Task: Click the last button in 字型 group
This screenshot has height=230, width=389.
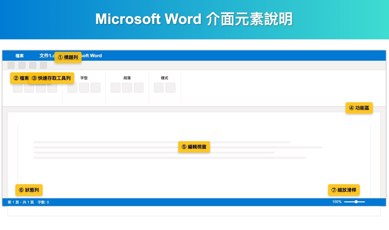Action: (95, 88)
